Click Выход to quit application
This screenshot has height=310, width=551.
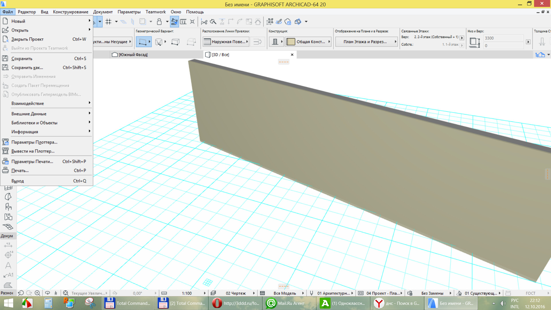tap(18, 181)
